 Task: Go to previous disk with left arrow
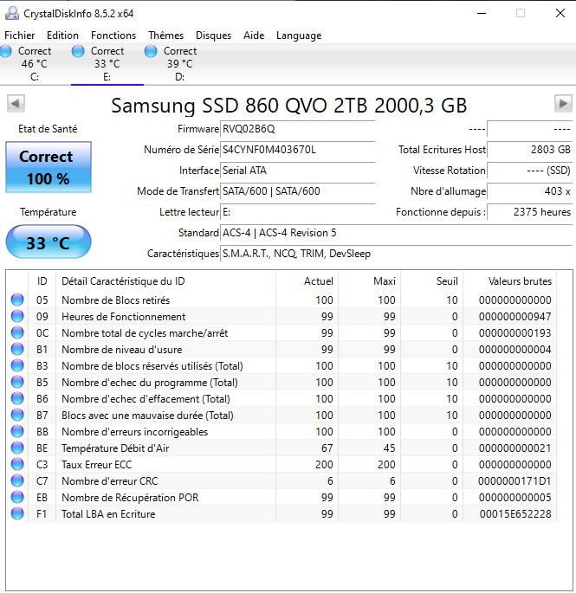click(x=16, y=103)
